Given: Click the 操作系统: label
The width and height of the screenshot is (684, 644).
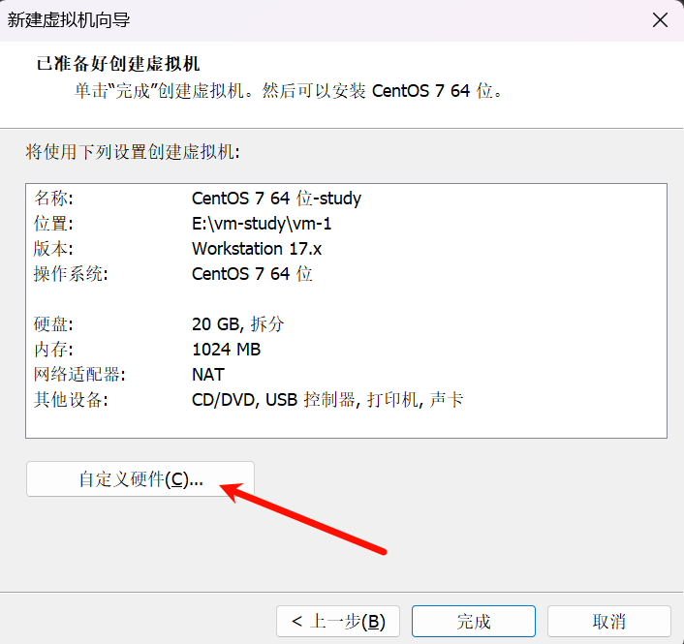Looking at the screenshot, I should pyautogui.click(x=71, y=274).
